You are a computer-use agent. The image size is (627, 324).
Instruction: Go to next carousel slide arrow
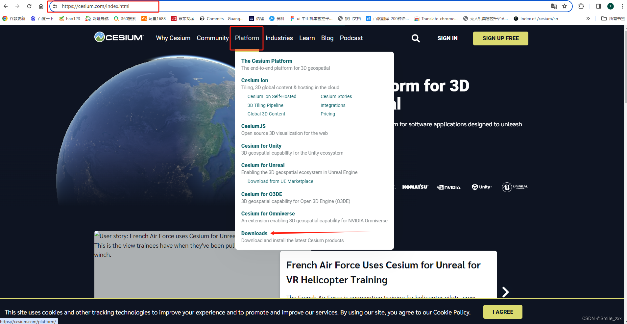pos(506,292)
